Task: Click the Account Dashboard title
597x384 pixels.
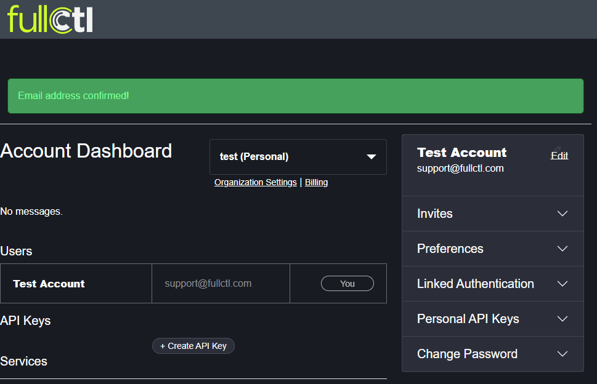Action: (86, 151)
